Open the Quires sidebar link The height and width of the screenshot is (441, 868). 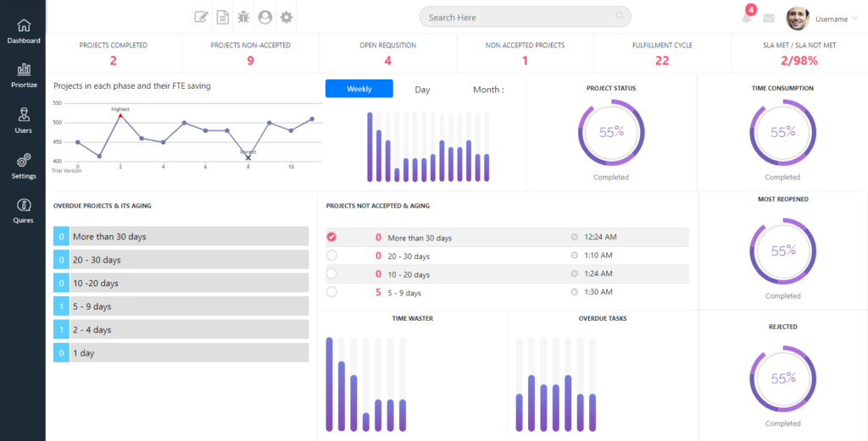pos(23,211)
